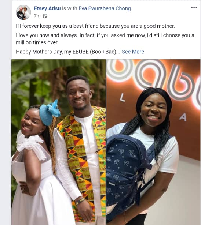Click the illuminated logo sign behind the woman
Viewport: 201px width, 225px height.
coord(153,81)
